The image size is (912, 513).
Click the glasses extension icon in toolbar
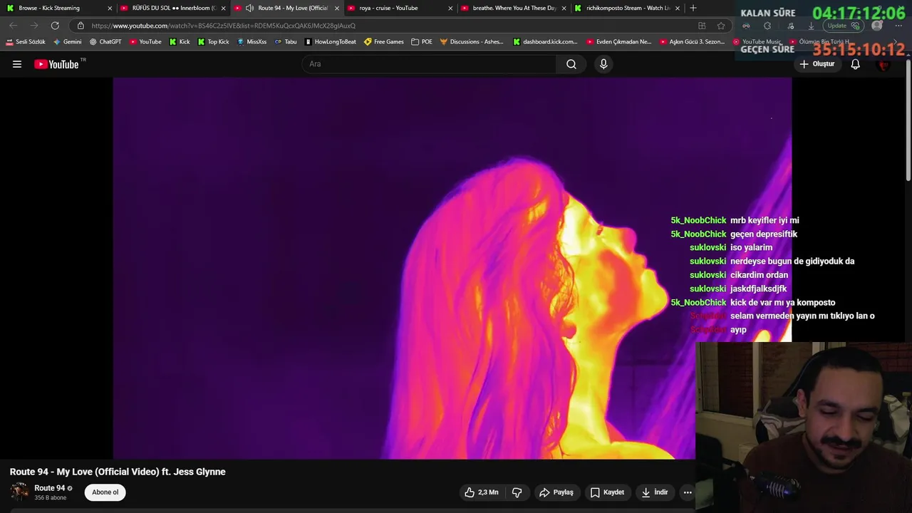tap(746, 26)
